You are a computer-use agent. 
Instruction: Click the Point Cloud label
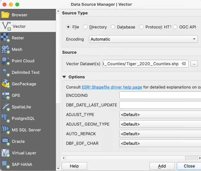[x=23, y=61]
